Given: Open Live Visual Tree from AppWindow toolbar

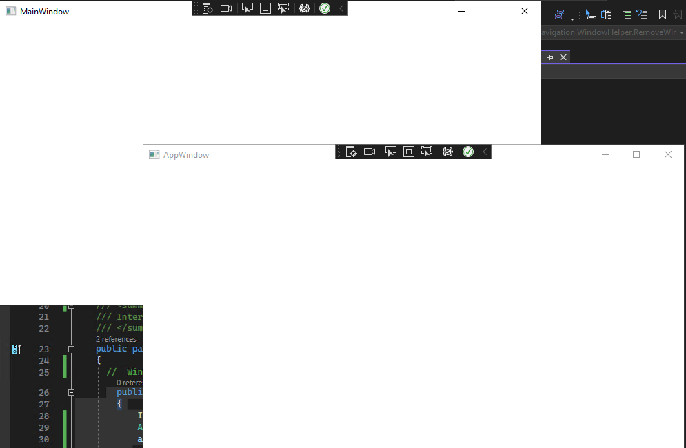Looking at the screenshot, I should [x=352, y=152].
